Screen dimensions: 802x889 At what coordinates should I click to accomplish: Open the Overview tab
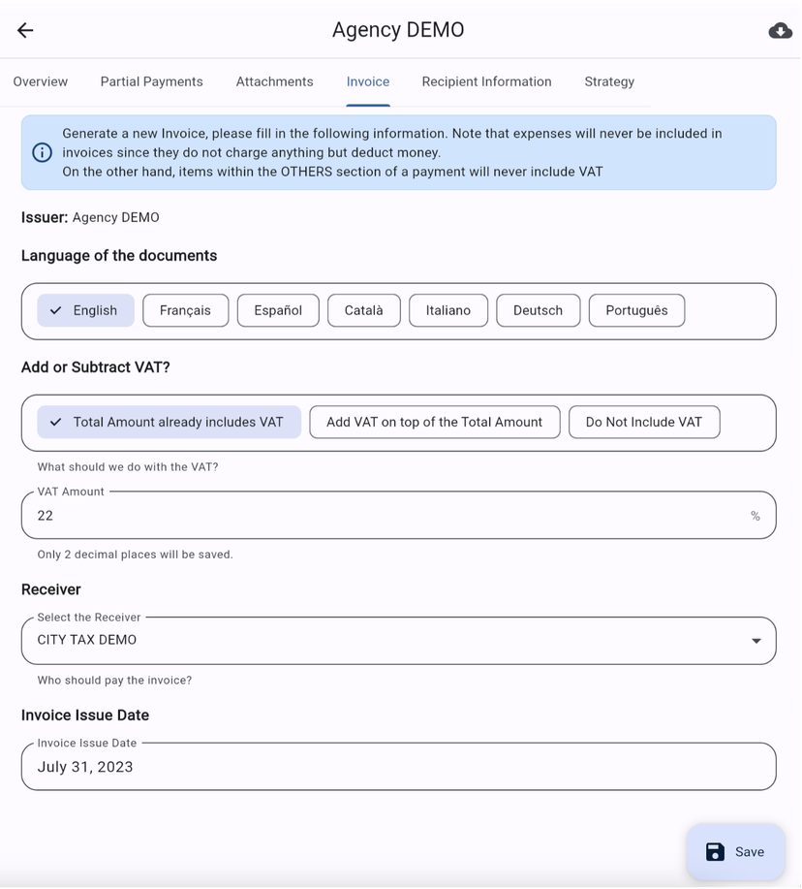(x=41, y=81)
